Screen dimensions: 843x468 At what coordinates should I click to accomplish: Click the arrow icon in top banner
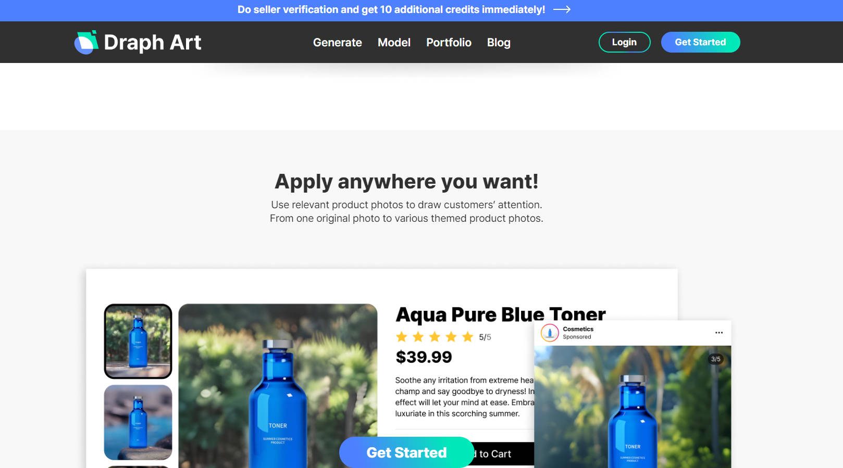(562, 9)
